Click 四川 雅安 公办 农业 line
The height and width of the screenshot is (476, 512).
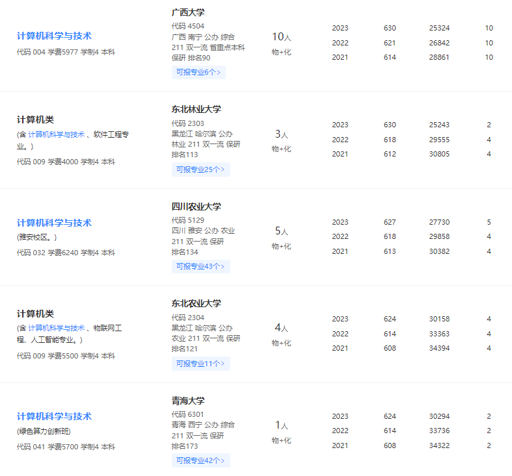click(203, 231)
